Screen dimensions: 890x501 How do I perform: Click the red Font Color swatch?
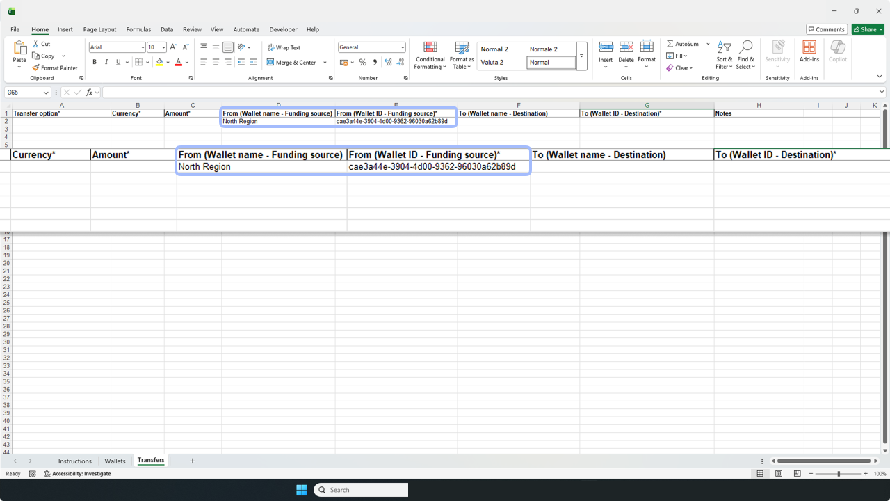click(x=179, y=63)
